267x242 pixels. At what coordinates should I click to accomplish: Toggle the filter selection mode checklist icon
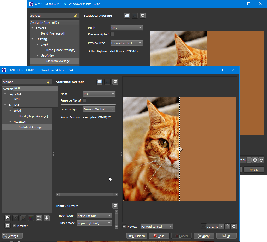coord(39,218)
